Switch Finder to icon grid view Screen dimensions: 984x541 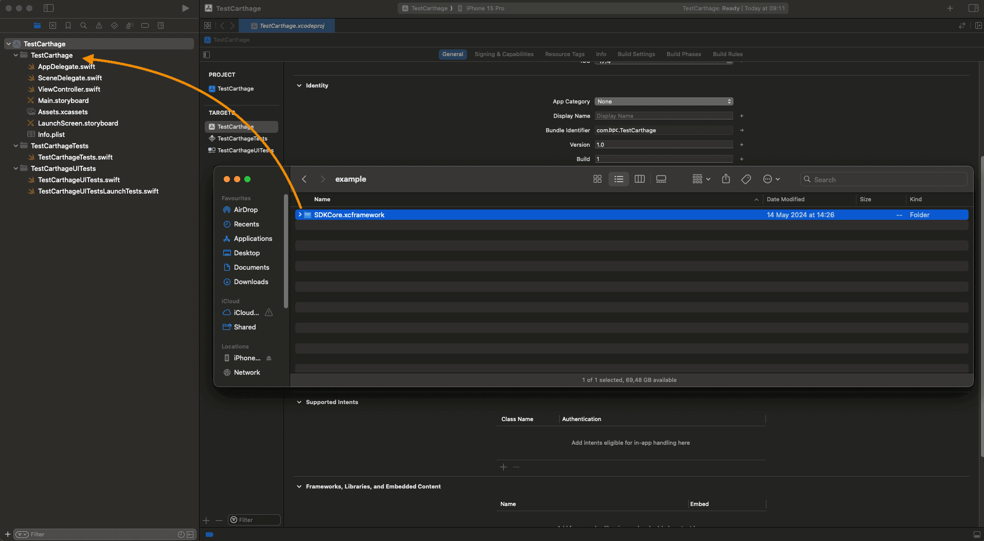[x=597, y=179]
